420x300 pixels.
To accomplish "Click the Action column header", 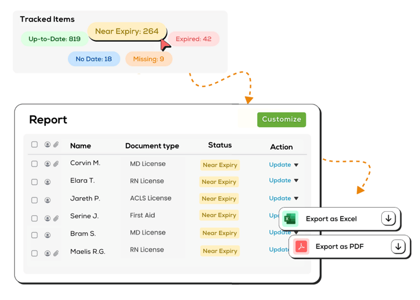I will click(x=281, y=147).
